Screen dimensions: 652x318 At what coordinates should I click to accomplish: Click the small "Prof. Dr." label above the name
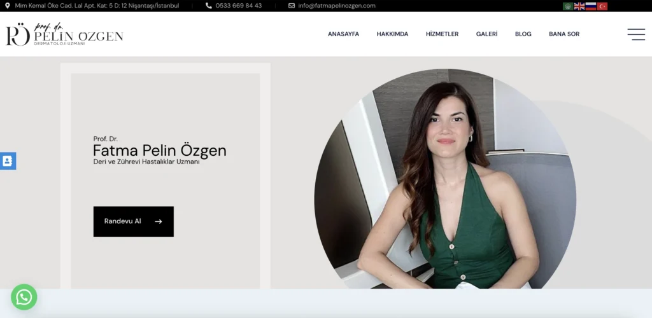[x=105, y=139]
